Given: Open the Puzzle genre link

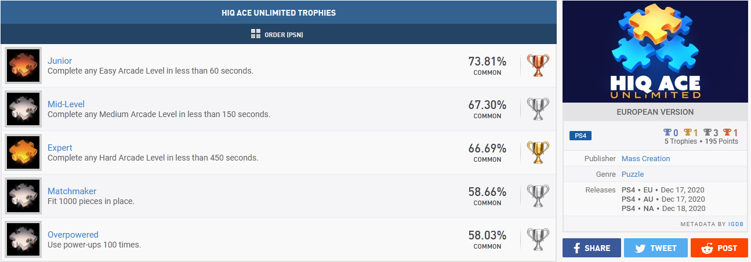Looking at the screenshot, I should (633, 174).
